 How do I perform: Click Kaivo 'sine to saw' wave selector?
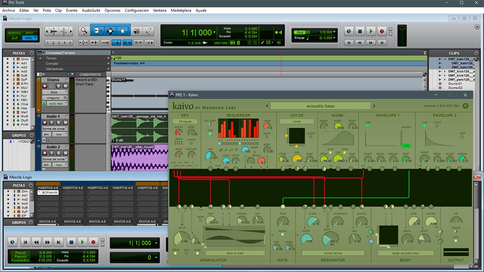(235, 253)
